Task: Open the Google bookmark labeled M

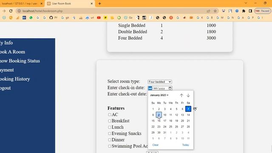Action: tap(220, 18)
